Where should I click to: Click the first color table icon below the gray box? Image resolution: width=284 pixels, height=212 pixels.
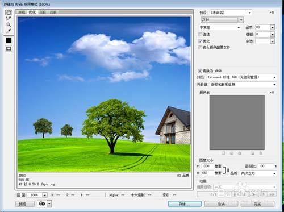click(x=223, y=153)
